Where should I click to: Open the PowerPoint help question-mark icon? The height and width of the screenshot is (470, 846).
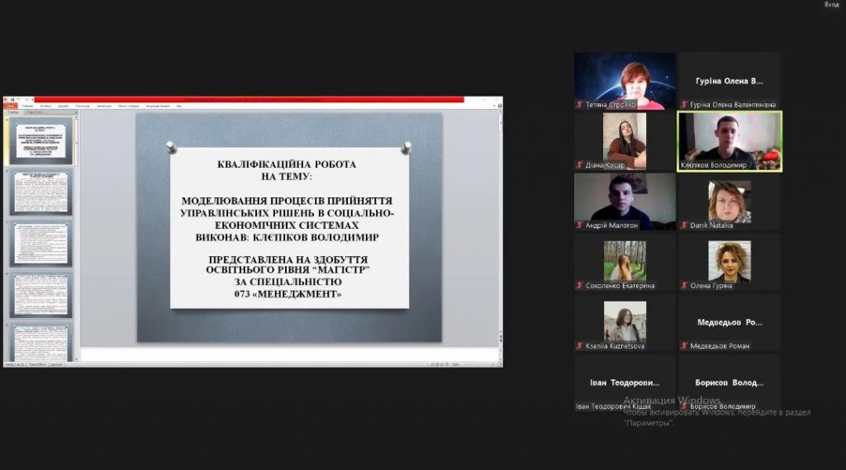pos(498,107)
